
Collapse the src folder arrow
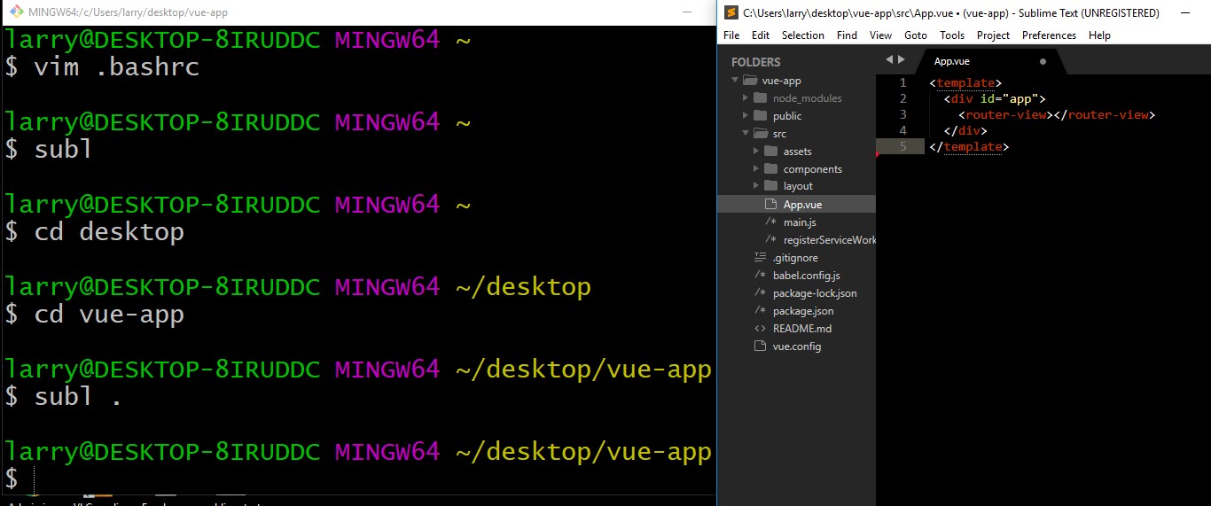tap(746, 134)
